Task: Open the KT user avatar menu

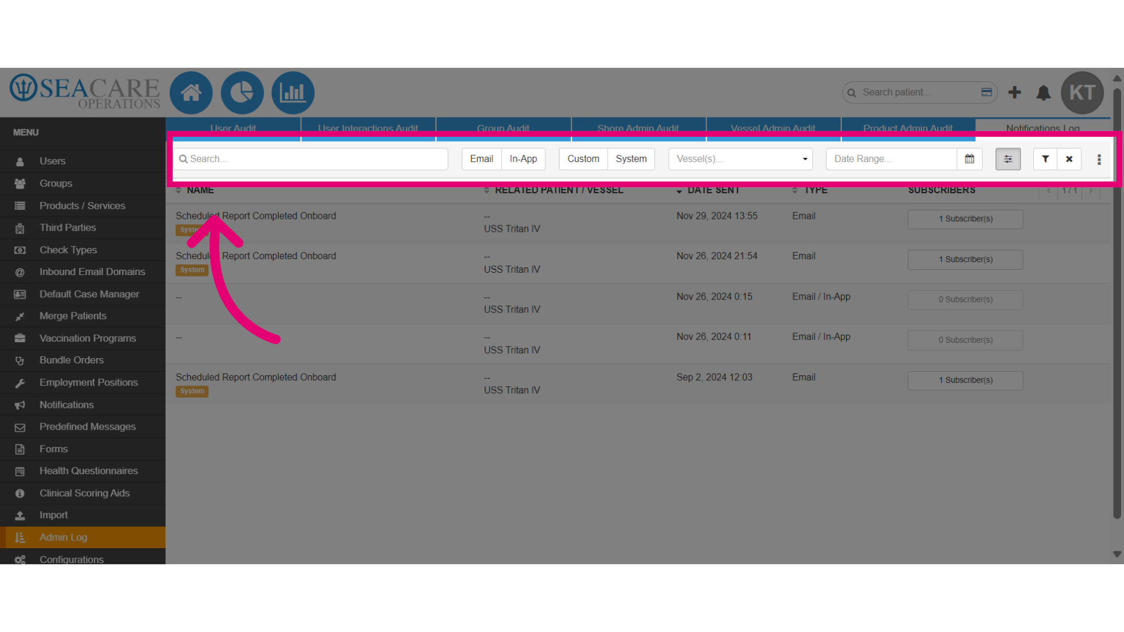Action: pos(1082,92)
